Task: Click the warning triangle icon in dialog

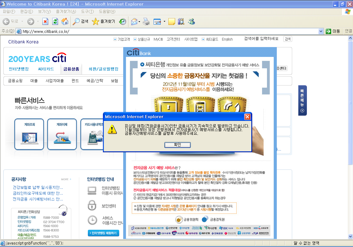Action: coord(112,129)
